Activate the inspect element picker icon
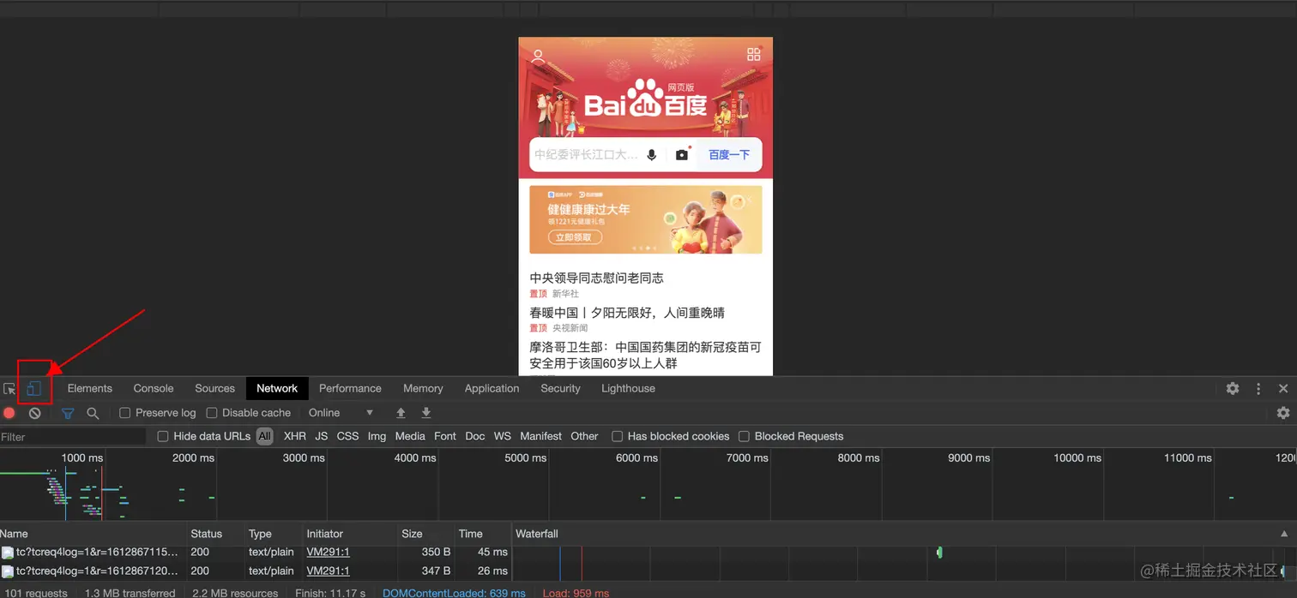The image size is (1297, 598). pyautogui.click(x=9, y=389)
